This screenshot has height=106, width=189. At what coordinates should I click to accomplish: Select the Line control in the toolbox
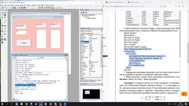click(x=5, y=37)
